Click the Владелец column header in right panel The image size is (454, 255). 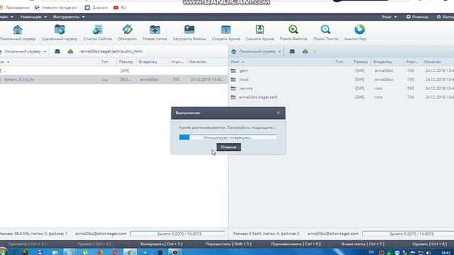point(382,62)
